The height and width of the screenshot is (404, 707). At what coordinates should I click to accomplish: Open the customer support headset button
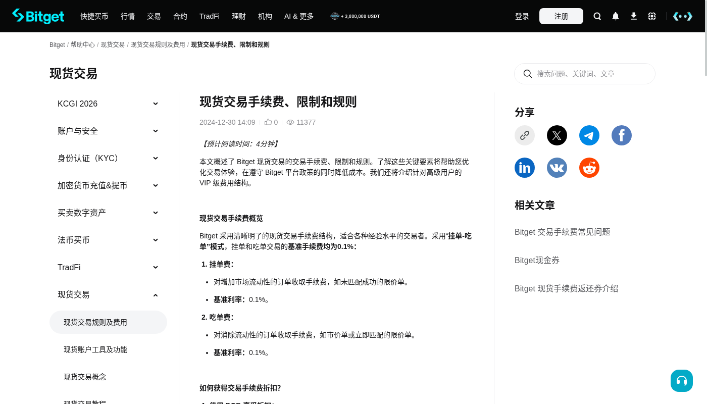tap(682, 381)
